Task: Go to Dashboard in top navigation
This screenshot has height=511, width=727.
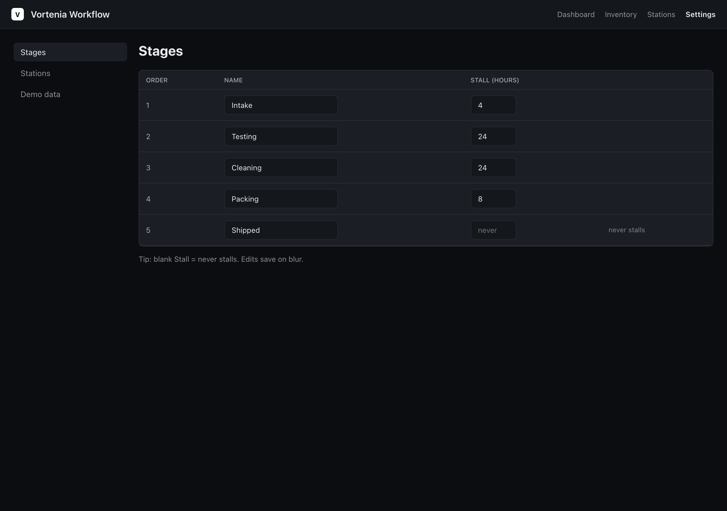Action: [x=576, y=14]
